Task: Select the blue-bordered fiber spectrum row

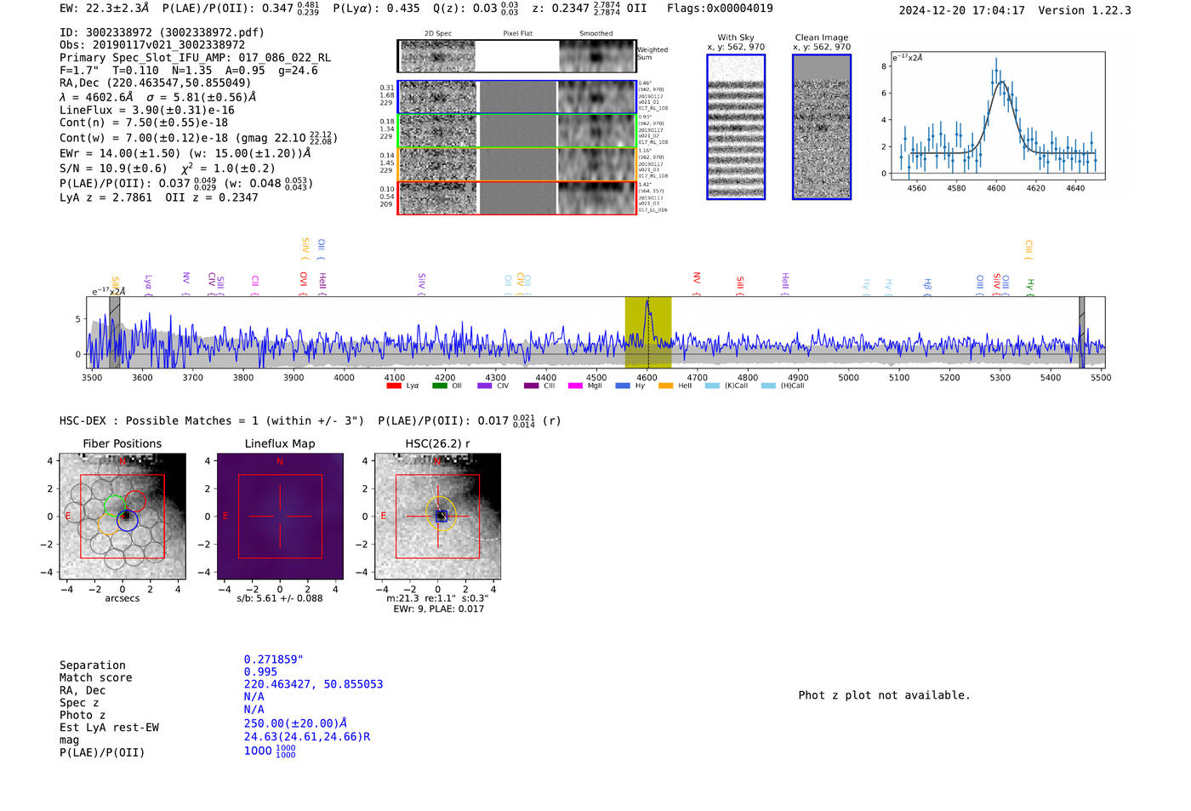Action: tap(516, 97)
